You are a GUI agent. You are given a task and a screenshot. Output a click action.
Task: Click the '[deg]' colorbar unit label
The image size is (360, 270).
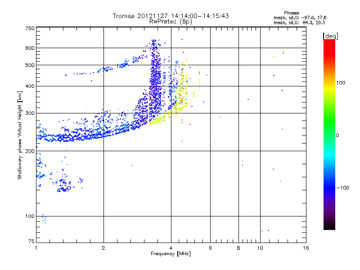(330, 36)
